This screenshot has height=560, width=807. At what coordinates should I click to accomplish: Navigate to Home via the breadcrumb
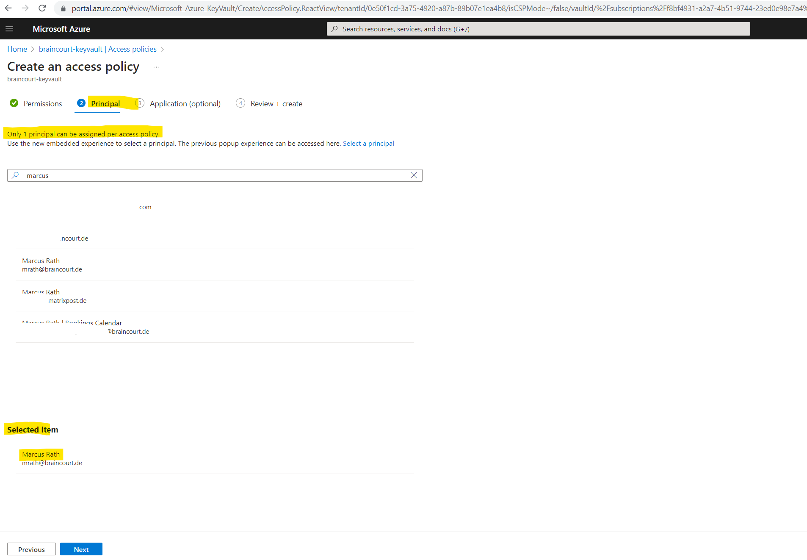[x=17, y=49]
